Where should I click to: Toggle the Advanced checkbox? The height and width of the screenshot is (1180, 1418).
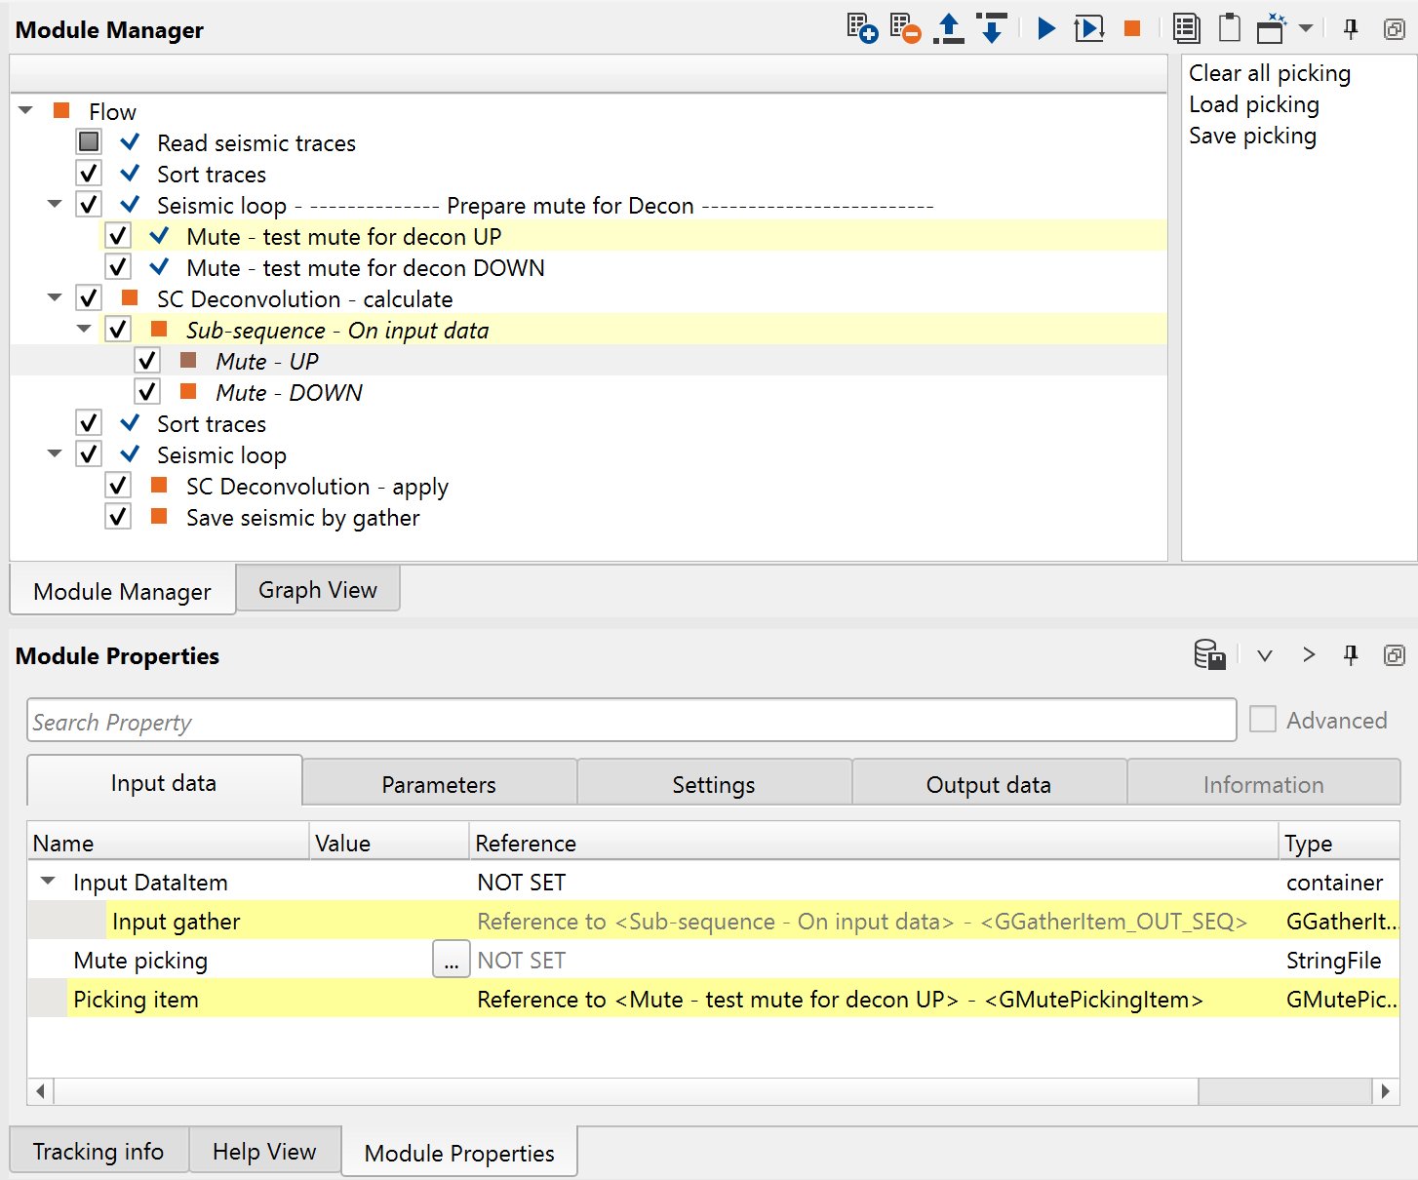1263,720
